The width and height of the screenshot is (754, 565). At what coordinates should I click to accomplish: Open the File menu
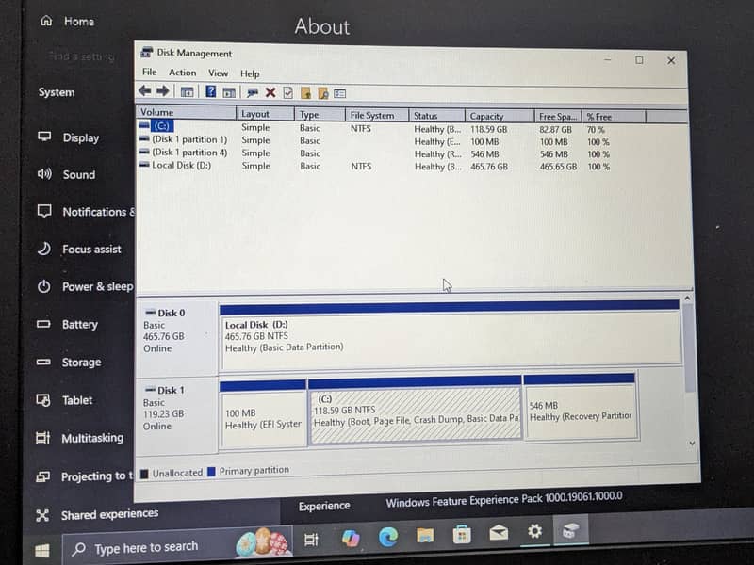pos(150,73)
